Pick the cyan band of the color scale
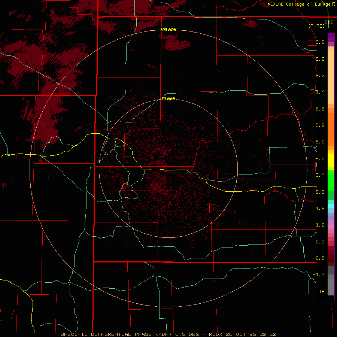337x337 pixels. coord(331,206)
